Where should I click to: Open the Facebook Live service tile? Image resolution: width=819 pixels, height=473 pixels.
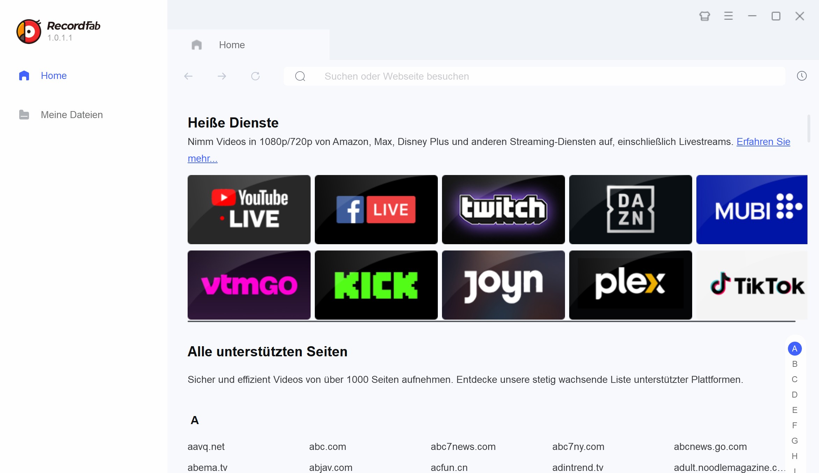point(376,209)
